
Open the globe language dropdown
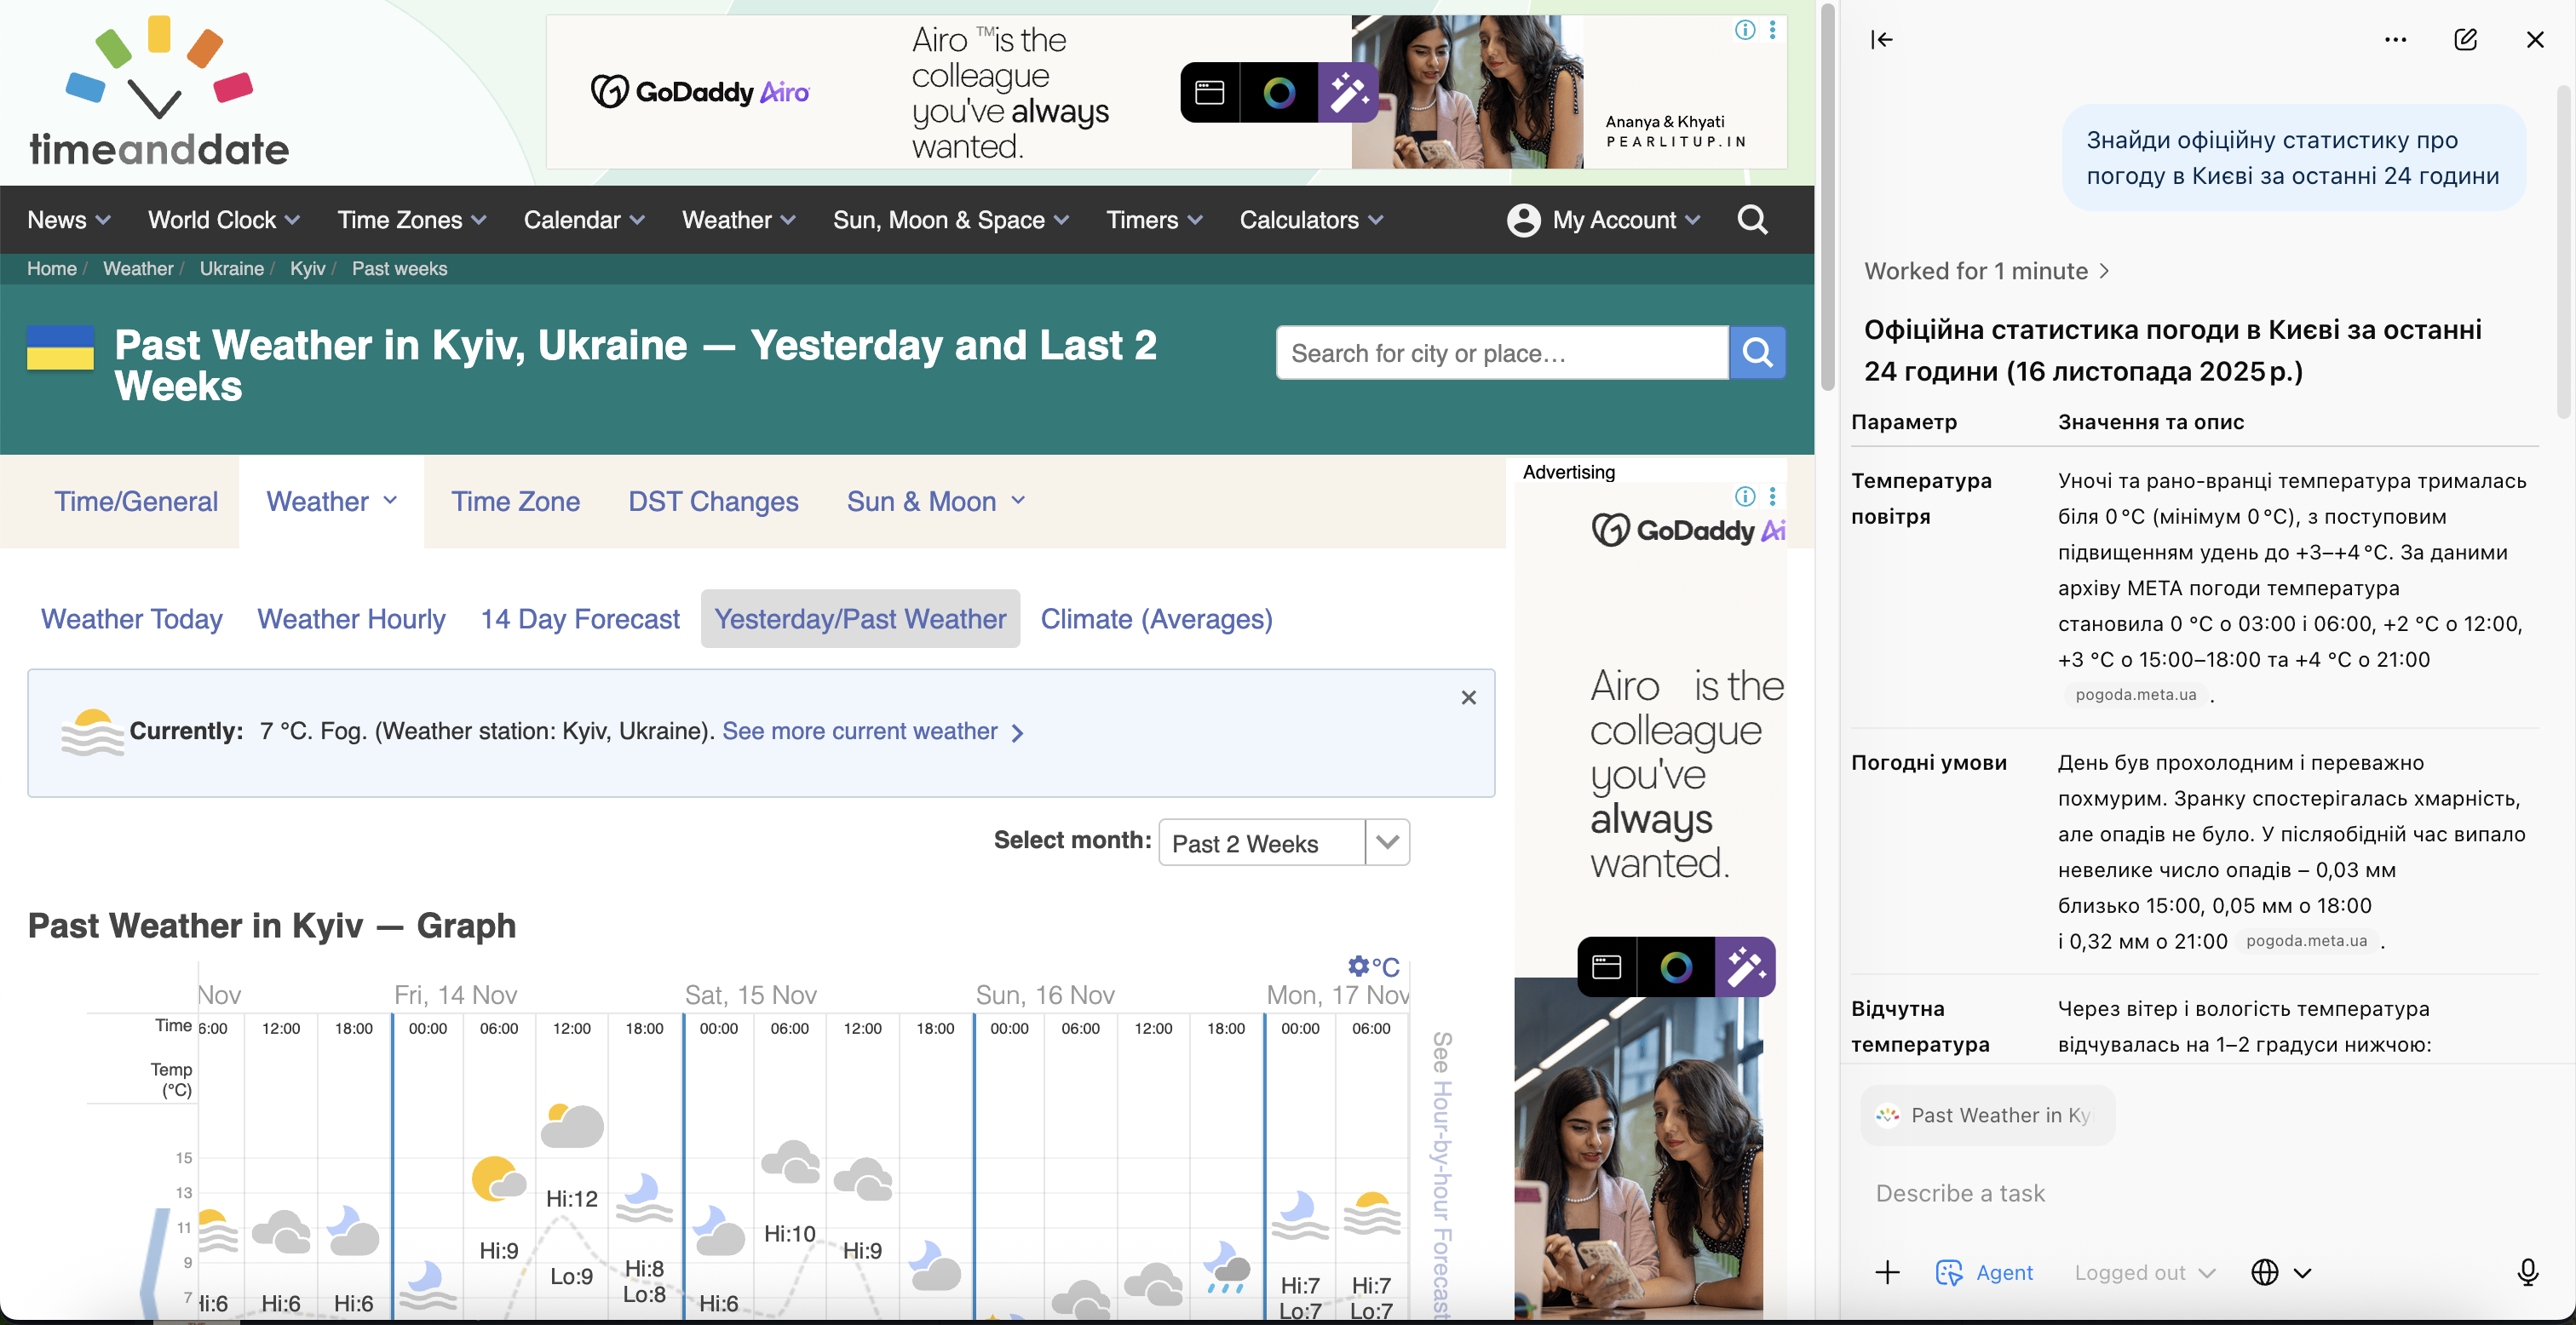[x=2280, y=1272]
